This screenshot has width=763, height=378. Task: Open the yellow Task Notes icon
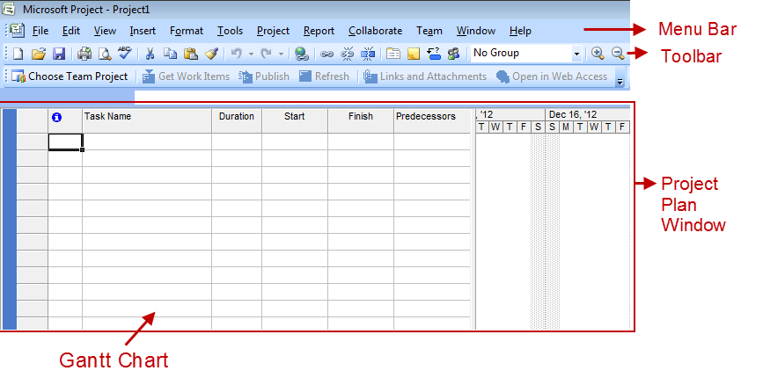click(414, 54)
